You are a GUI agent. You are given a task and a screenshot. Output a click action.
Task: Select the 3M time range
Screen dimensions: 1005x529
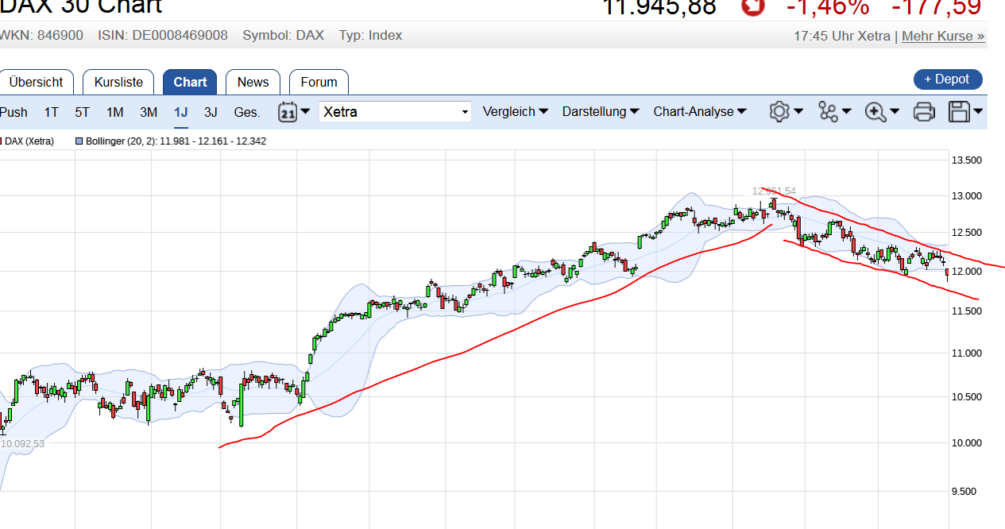(148, 112)
